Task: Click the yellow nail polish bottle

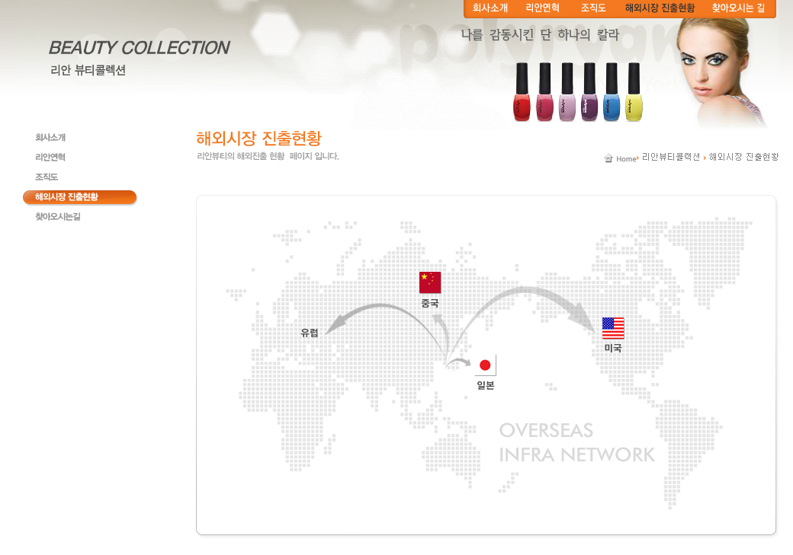Action: click(634, 93)
